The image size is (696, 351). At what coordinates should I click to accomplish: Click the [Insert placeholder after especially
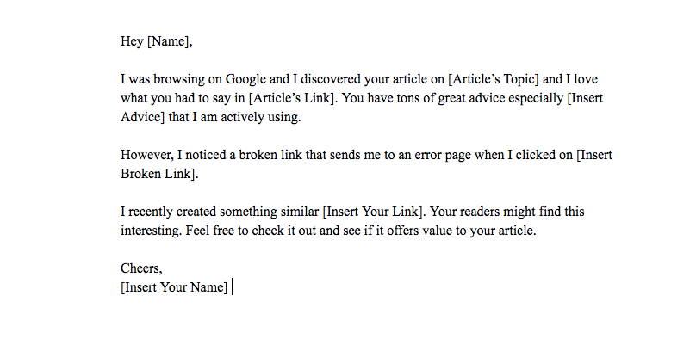click(585, 98)
